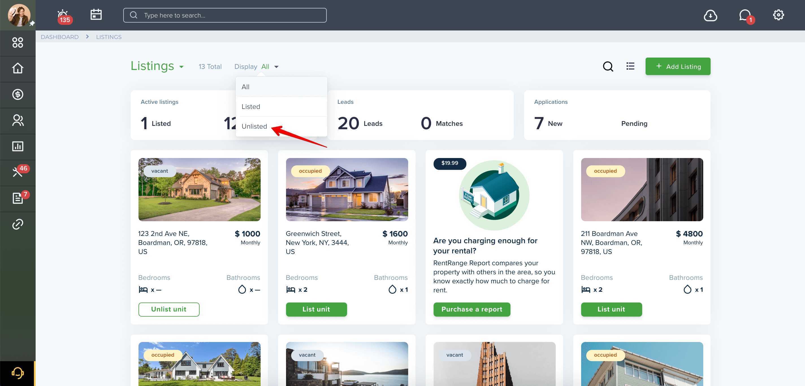Viewport: 805px width, 386px height.
Task: Click the bed icon on Greenwich Street card
Action: (x=291, y=289)
